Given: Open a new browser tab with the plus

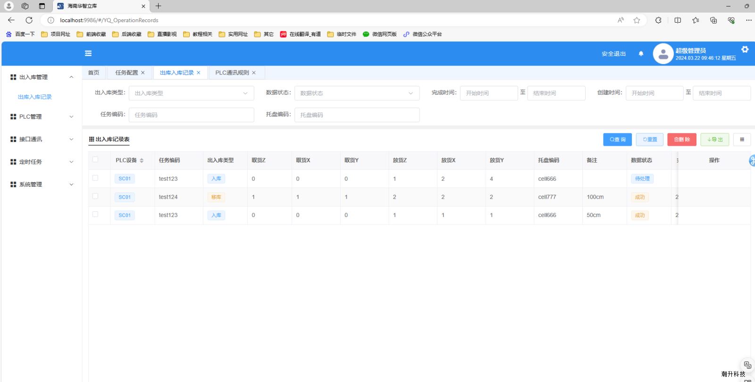Looking at the screenshot, I should [159, 6].
